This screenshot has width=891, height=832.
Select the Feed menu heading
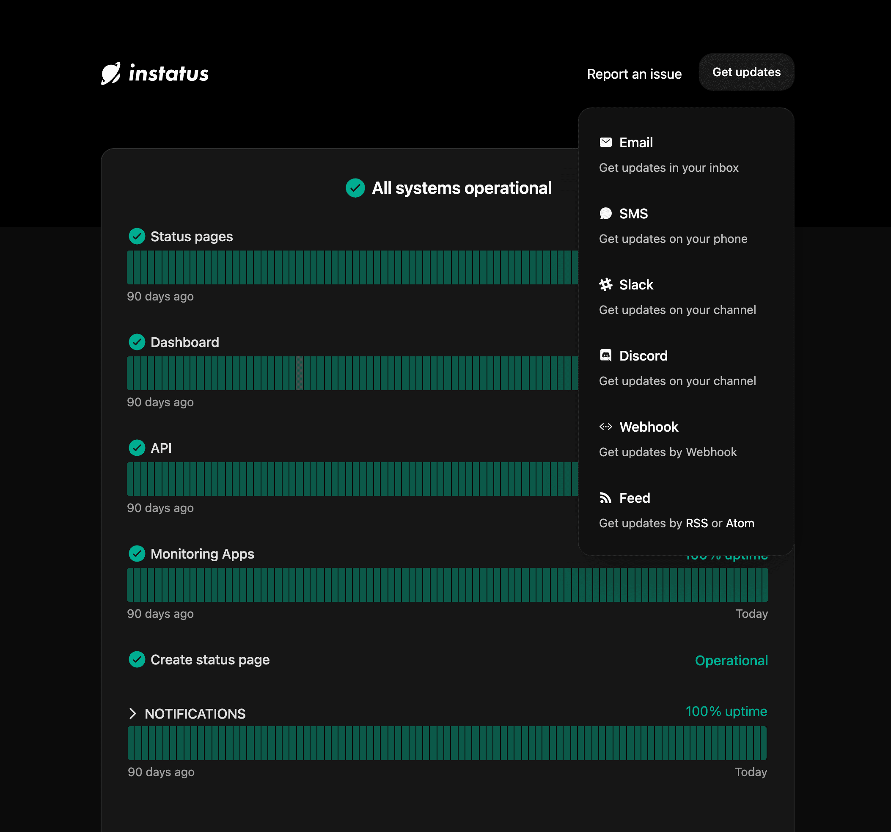(x=634, y=498)
